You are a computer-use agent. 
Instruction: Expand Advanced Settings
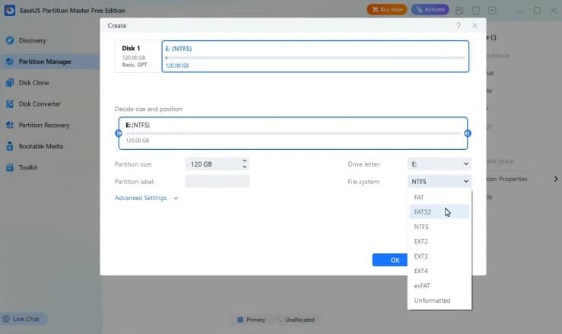click(141, 198)
